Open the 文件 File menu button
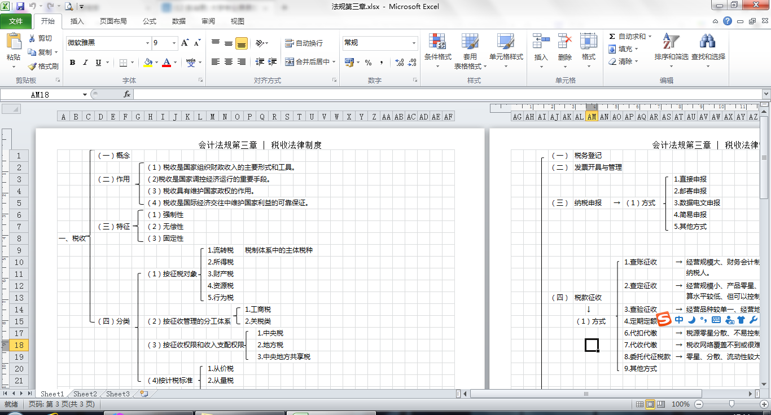 16,21
